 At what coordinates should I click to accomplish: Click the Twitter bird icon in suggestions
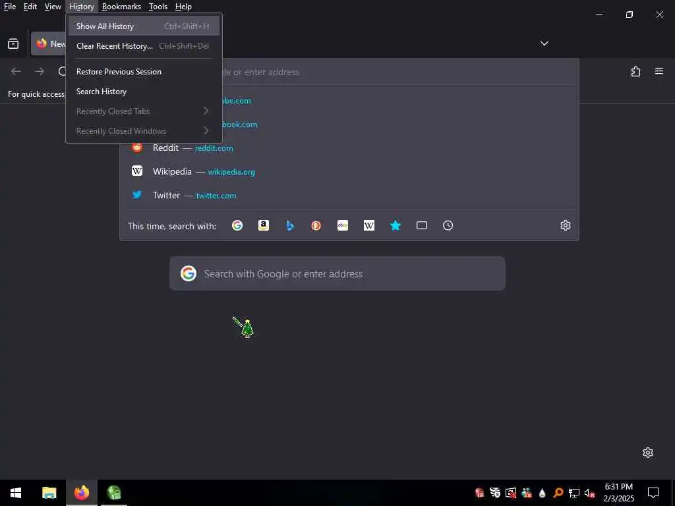point(137,195)
